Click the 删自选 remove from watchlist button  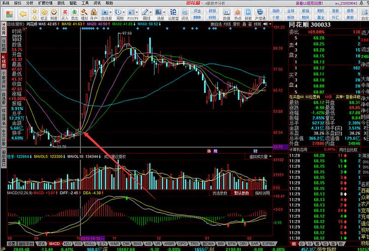pos(216,24)
